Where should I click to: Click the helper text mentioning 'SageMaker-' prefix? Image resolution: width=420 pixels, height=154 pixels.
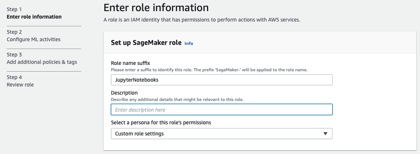tap(209, 70)
